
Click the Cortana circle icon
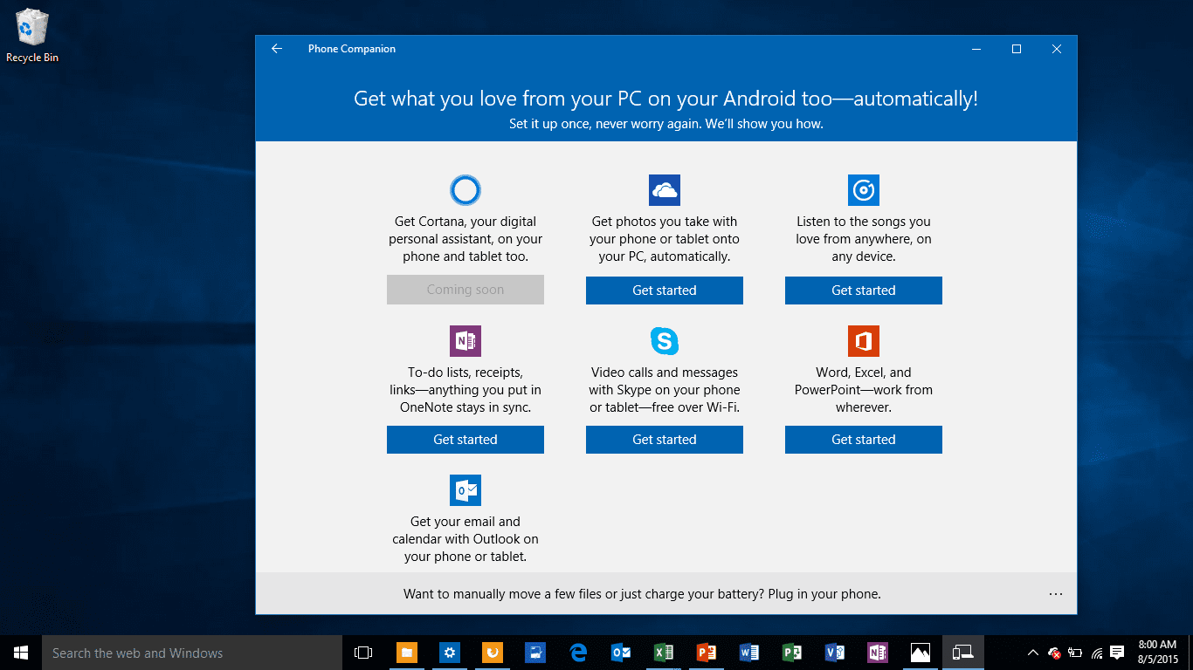(465, 190)
